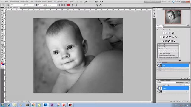Toggle the Character and Paragraph panels
This screenshot has width=191, height=107.
76,5
